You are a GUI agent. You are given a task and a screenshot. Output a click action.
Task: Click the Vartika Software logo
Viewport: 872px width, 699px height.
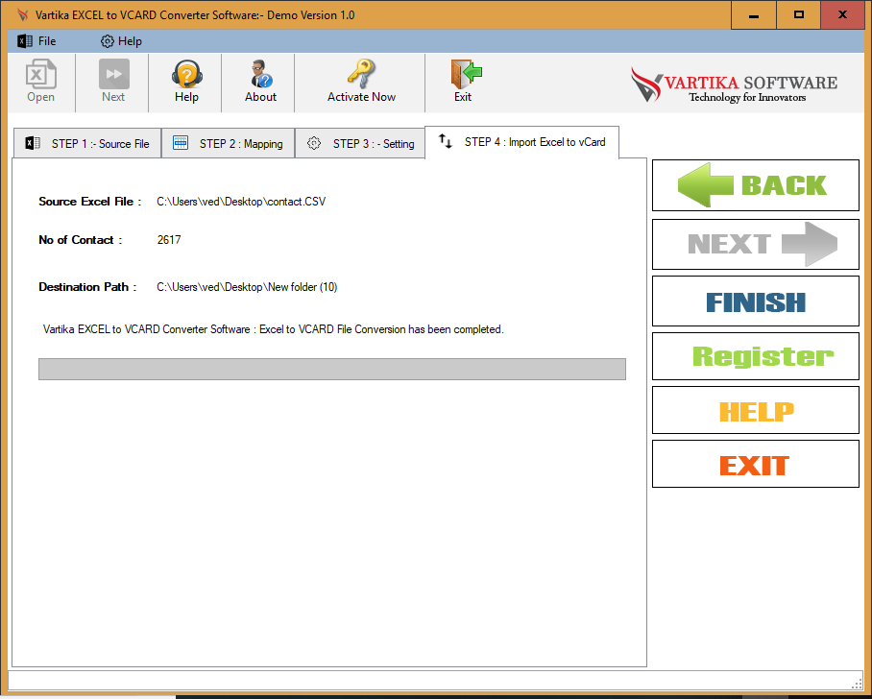click(734, 84)
